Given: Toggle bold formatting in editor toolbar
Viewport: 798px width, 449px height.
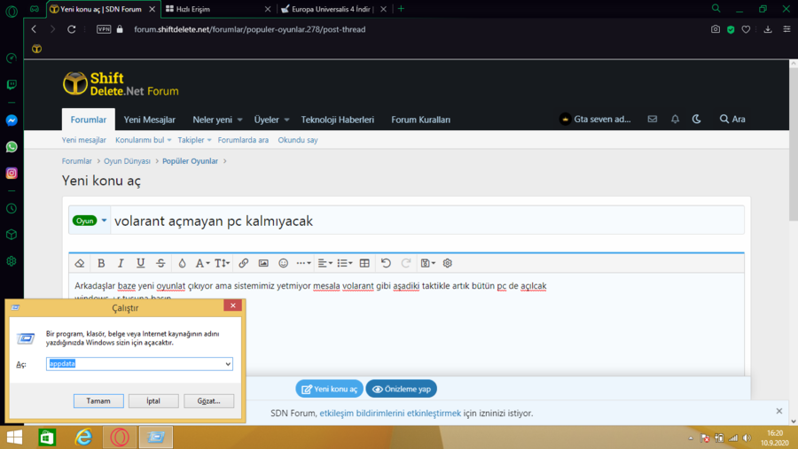Looking at the screenshot, I should (101, 263).
